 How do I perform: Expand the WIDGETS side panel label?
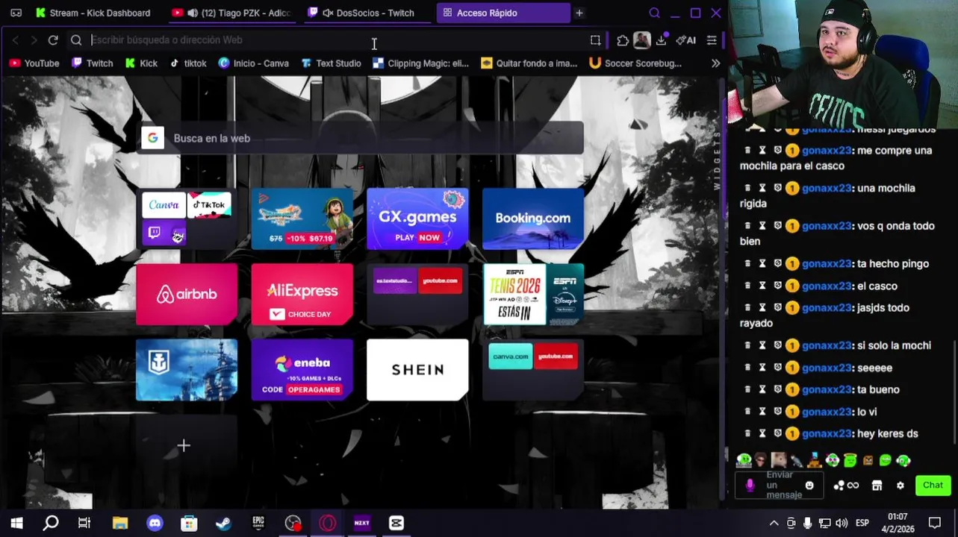pyautogui.click(x=717, y=160)
